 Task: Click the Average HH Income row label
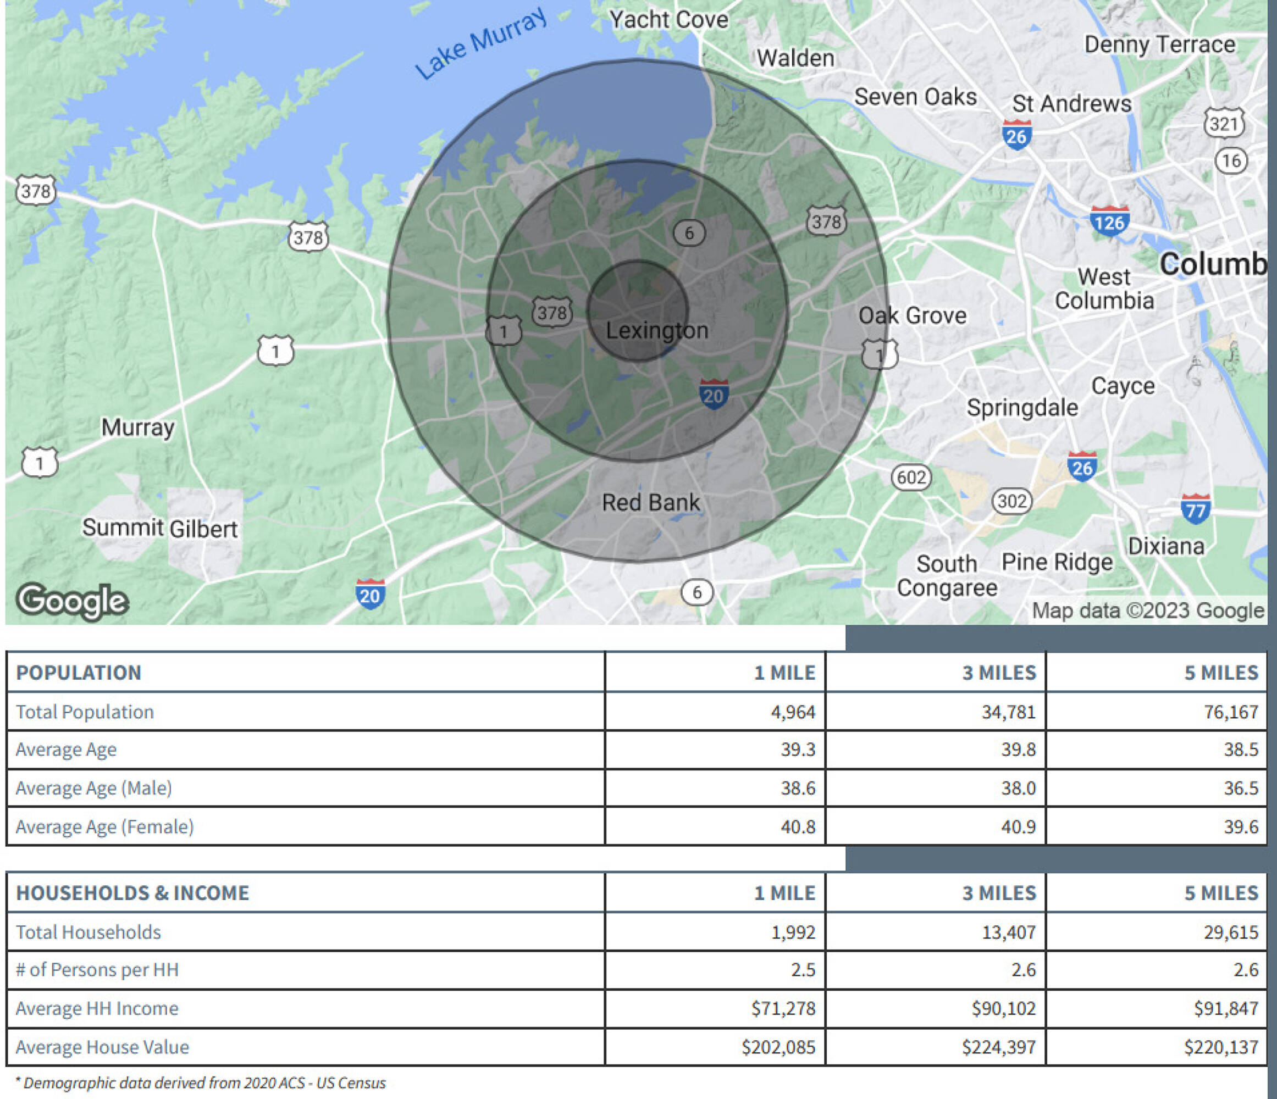click(97, 1008)
